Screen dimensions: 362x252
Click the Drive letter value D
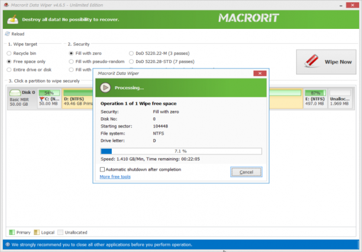click(x=154, y=140)
